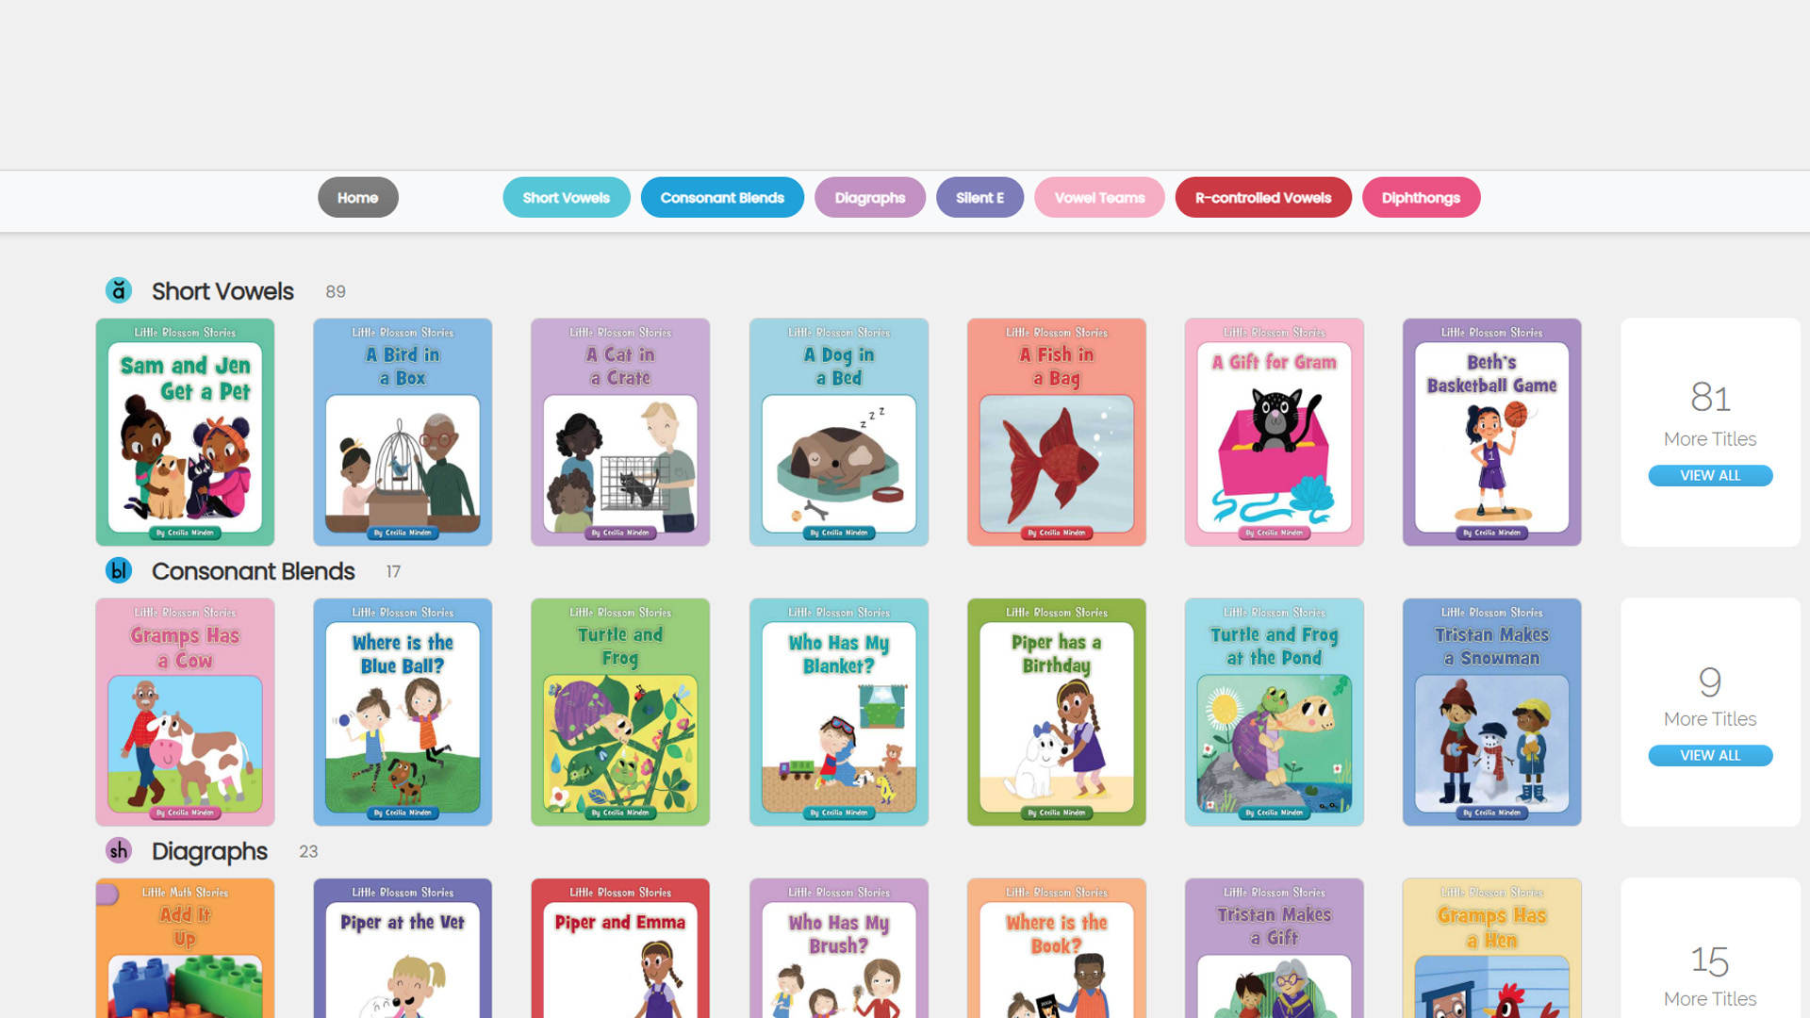Select the Silent E category pill

980,198
